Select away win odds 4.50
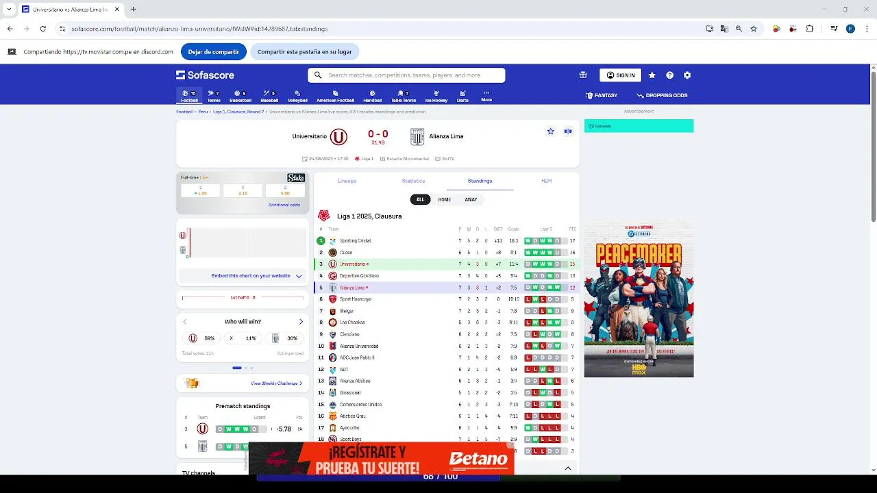 (285, 190)
